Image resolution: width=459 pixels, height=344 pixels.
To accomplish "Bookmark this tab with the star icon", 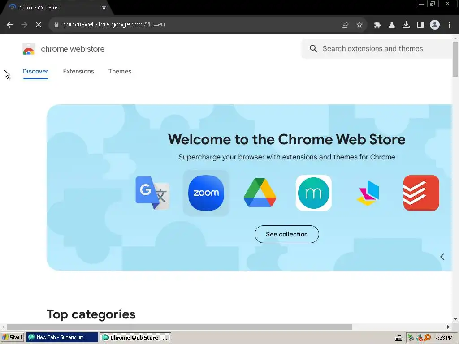I will 359,25.
